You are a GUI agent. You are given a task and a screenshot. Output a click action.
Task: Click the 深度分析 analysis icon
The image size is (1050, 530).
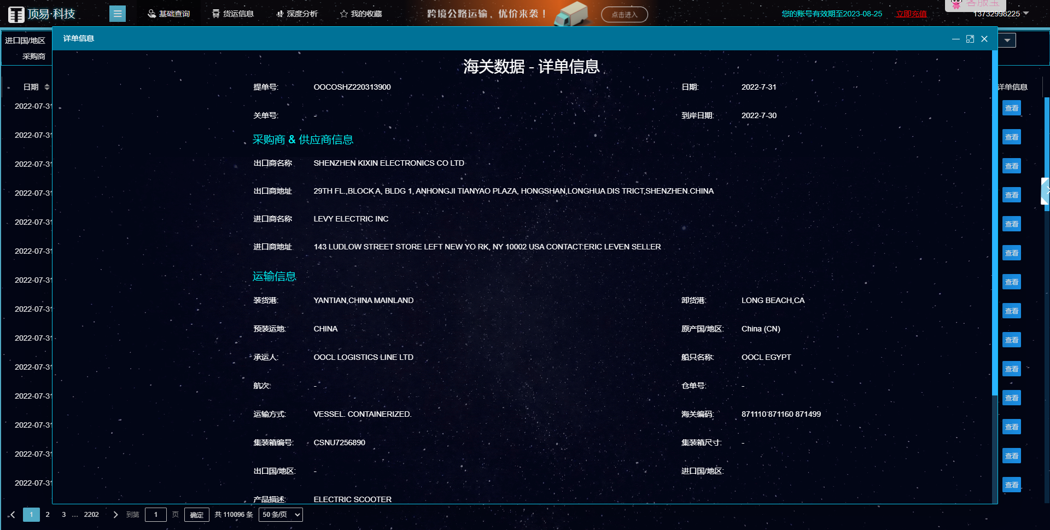[x=279, y=13]
